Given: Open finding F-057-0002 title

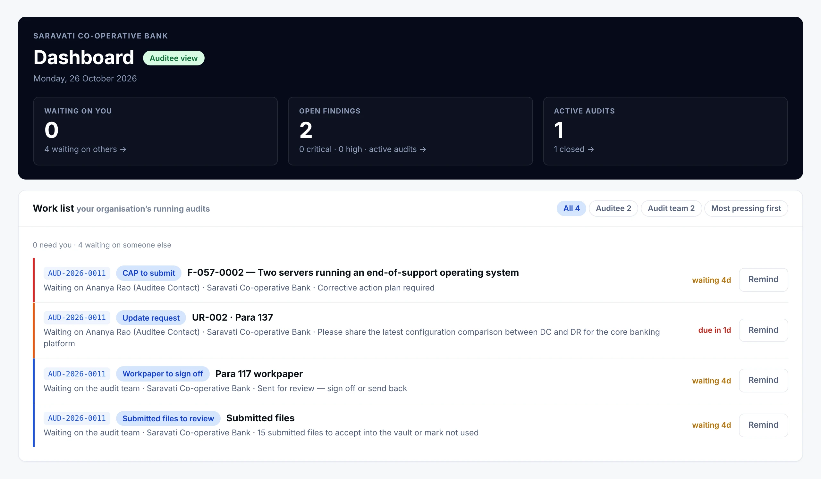Looking at the screenshot, I should [x=353, y=273].
